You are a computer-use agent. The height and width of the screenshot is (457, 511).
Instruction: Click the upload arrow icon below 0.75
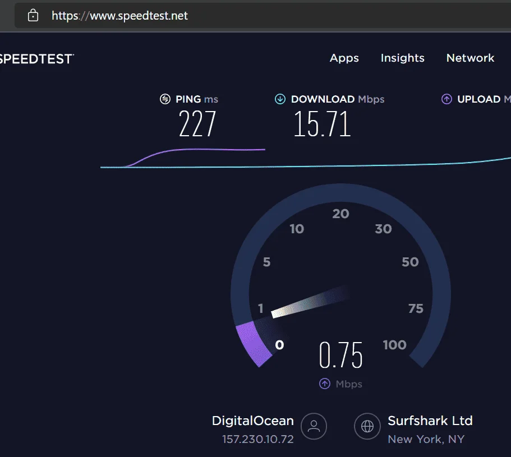325,384
